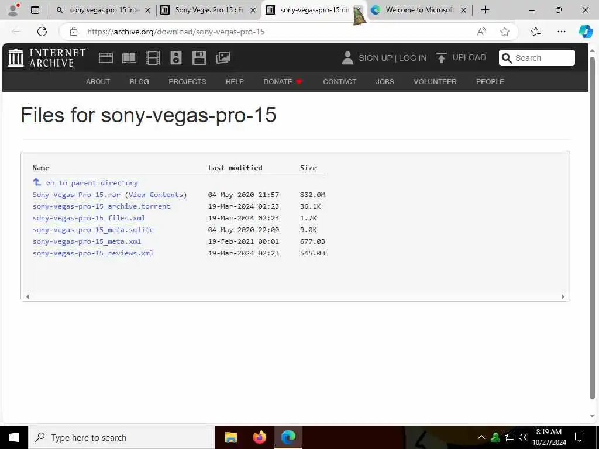Open sony-vegas-pro-15_meta.xml link
The image size is (599, 449).
87,241
